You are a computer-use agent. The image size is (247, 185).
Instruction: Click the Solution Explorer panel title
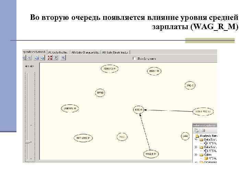click(x=204, y=125)
